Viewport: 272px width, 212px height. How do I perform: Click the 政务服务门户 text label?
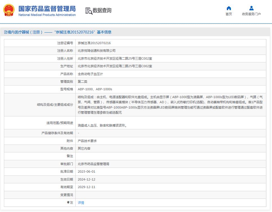coord(251,13)
